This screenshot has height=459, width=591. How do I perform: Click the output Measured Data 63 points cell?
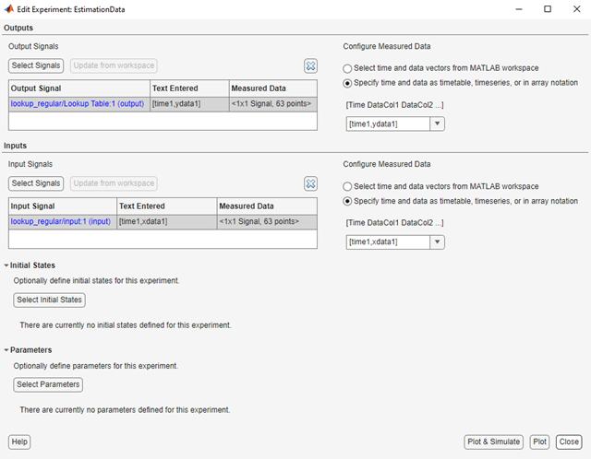[273, 104]
